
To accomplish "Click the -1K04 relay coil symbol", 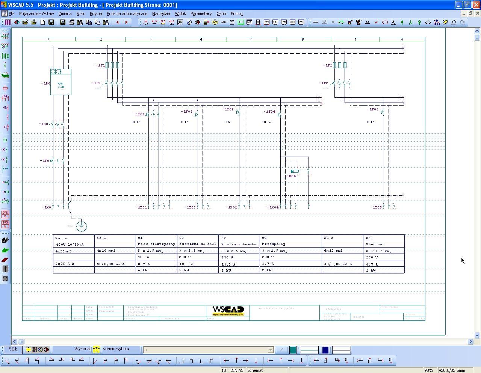I will (x=295, y=171).
